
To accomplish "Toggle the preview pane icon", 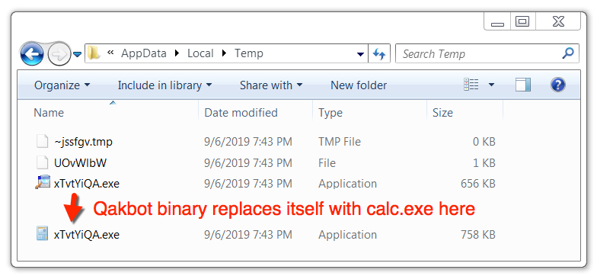I will [x=523, y=84].
